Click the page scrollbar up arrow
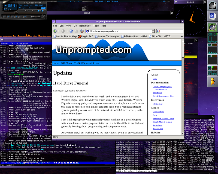Image resolution: width=218 pixels, height=174 pixels. click(183, 40)
